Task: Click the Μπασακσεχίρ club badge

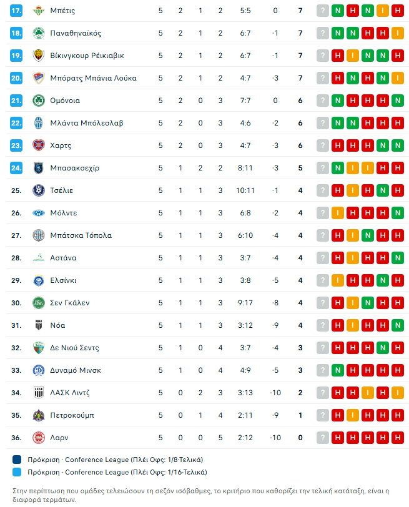Action: click(39, 168)
